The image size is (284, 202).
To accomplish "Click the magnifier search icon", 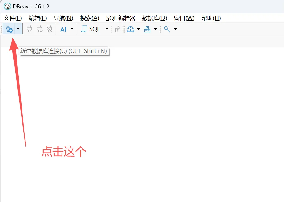I will click(x=167, y=29).
